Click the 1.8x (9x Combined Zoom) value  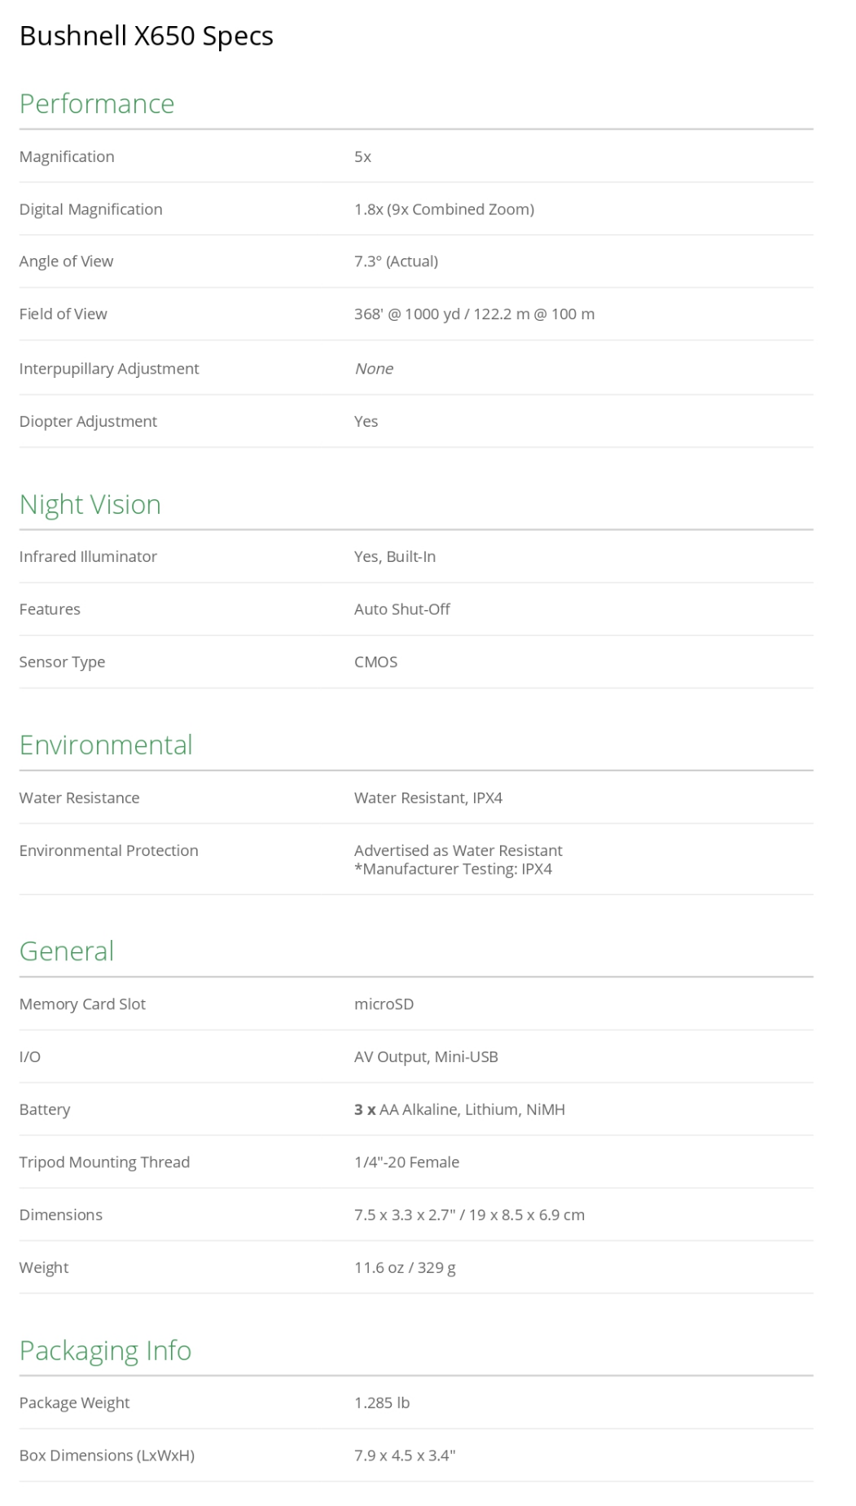click(444, 209)
